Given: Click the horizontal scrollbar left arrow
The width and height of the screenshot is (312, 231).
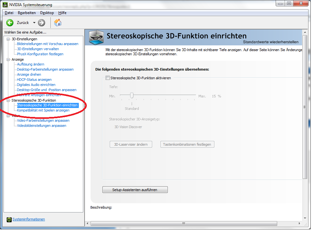Looking at the screenshot, I should tap(87, 224).
